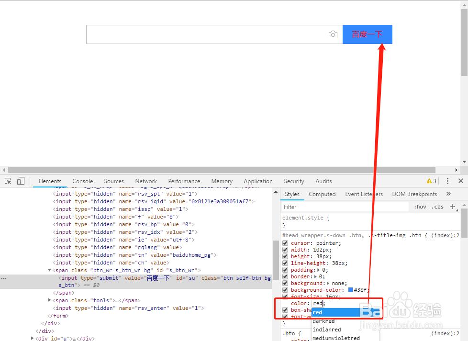This screenshot has height=341, width=468.
Task: Uncheck the border property checkbox
Action: coord(285,276)
